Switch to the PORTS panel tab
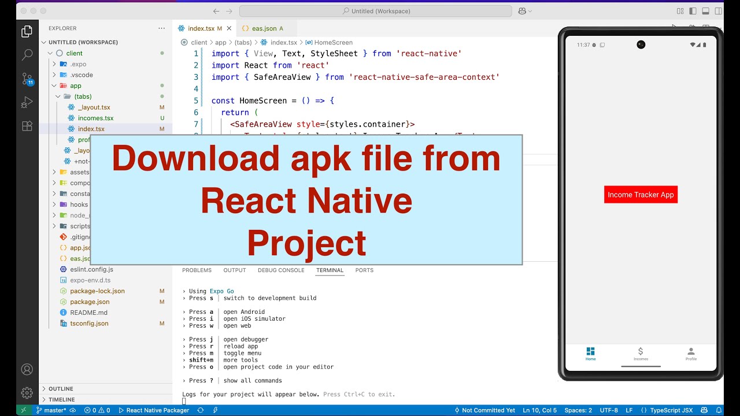This screenshot has height=416, width=740. click(x=364, y=270)
